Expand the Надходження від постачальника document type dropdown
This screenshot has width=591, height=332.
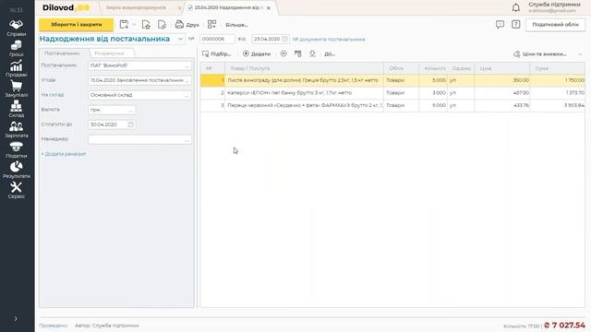pos(181,39)
